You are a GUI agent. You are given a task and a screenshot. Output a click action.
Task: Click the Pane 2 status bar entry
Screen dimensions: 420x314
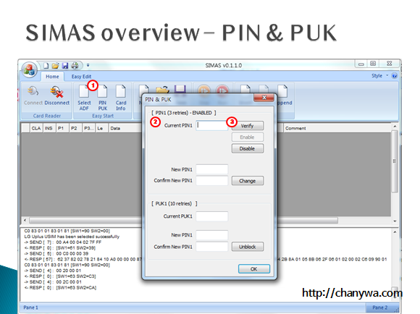380,307
